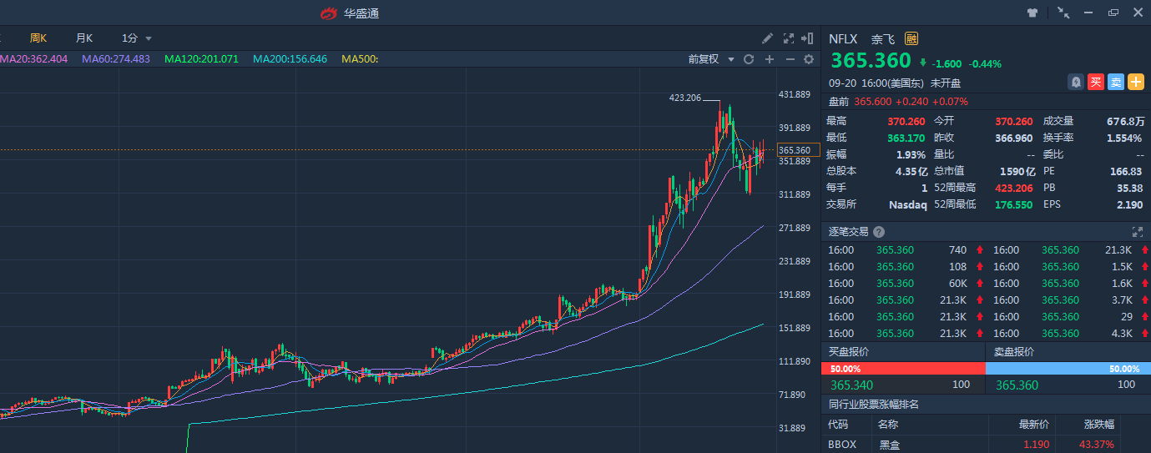Image resolution: width=1151 pixels, height=453 pixels.
Task: Click the PE value 166.83
Action: (x=1127, y=171)
